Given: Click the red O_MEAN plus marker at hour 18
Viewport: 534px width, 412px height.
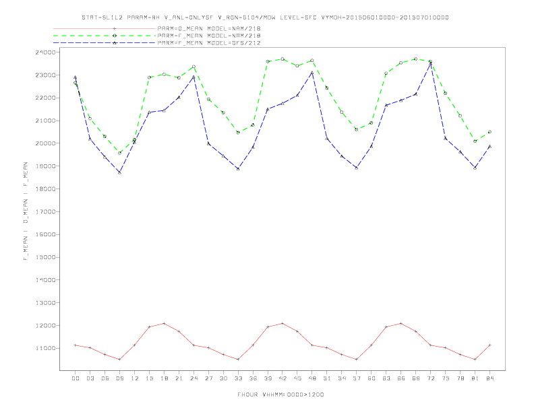Looking at the screenshot, I should (164, 323).
